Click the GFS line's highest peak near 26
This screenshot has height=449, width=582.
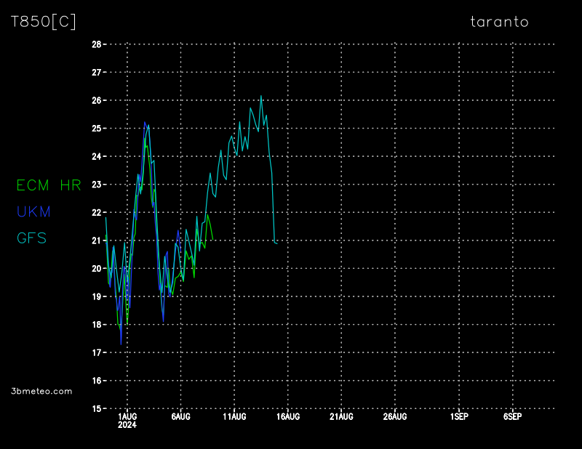(262, 96)
